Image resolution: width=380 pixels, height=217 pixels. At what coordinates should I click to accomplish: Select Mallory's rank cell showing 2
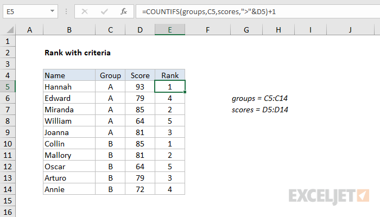[170, 155]
